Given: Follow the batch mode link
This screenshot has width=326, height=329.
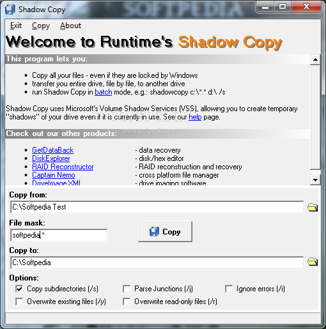Looking at the screenshot, I should tap(104, 92).
